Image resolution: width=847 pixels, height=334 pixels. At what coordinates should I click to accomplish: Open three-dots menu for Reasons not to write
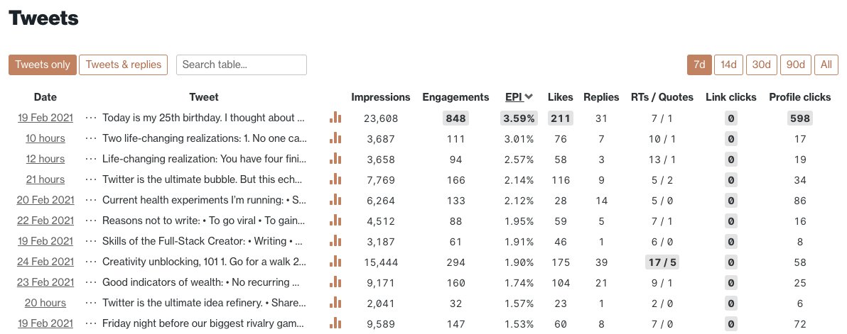tap(91, 221)
